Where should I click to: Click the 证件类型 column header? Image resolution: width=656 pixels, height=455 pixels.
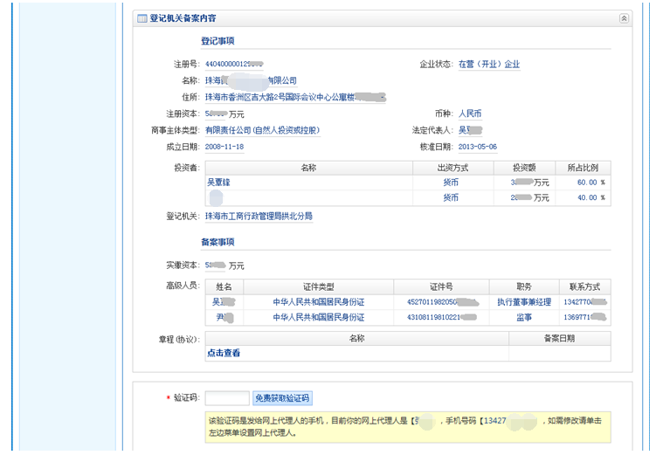click(x=318, y=287)
